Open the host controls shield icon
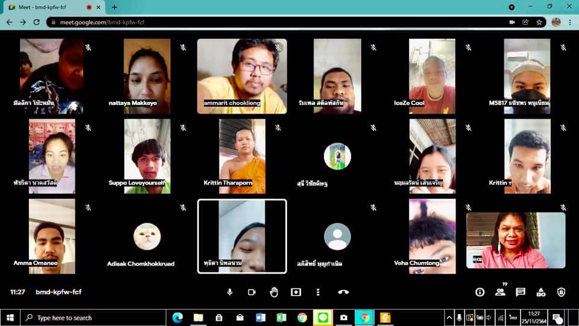Image resolution: width=579 pixels, height=326 pixels. click(x=561, y=292)
